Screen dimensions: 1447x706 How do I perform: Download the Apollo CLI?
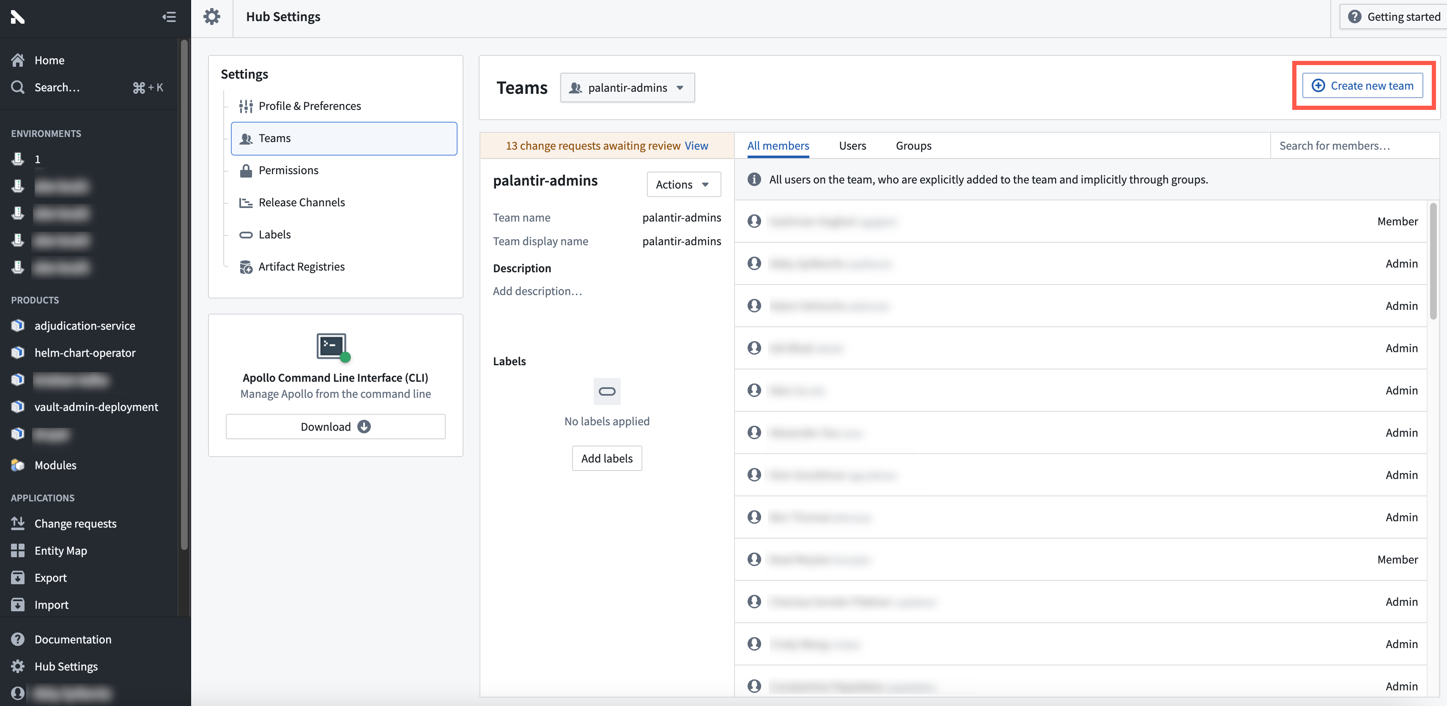point(335,427)
